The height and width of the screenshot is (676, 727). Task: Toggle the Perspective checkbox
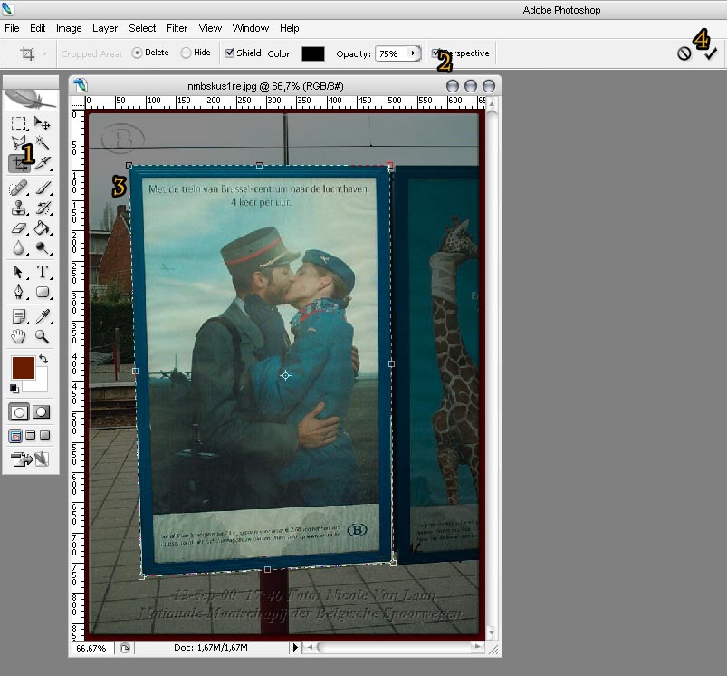(435, 53)
